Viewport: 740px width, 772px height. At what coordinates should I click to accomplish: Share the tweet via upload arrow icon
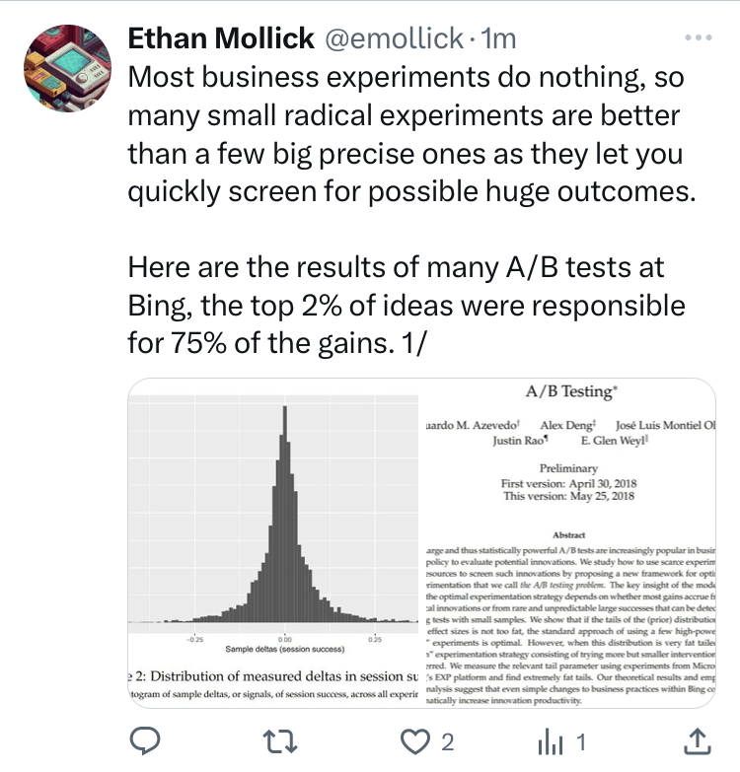tap(698, 741)
